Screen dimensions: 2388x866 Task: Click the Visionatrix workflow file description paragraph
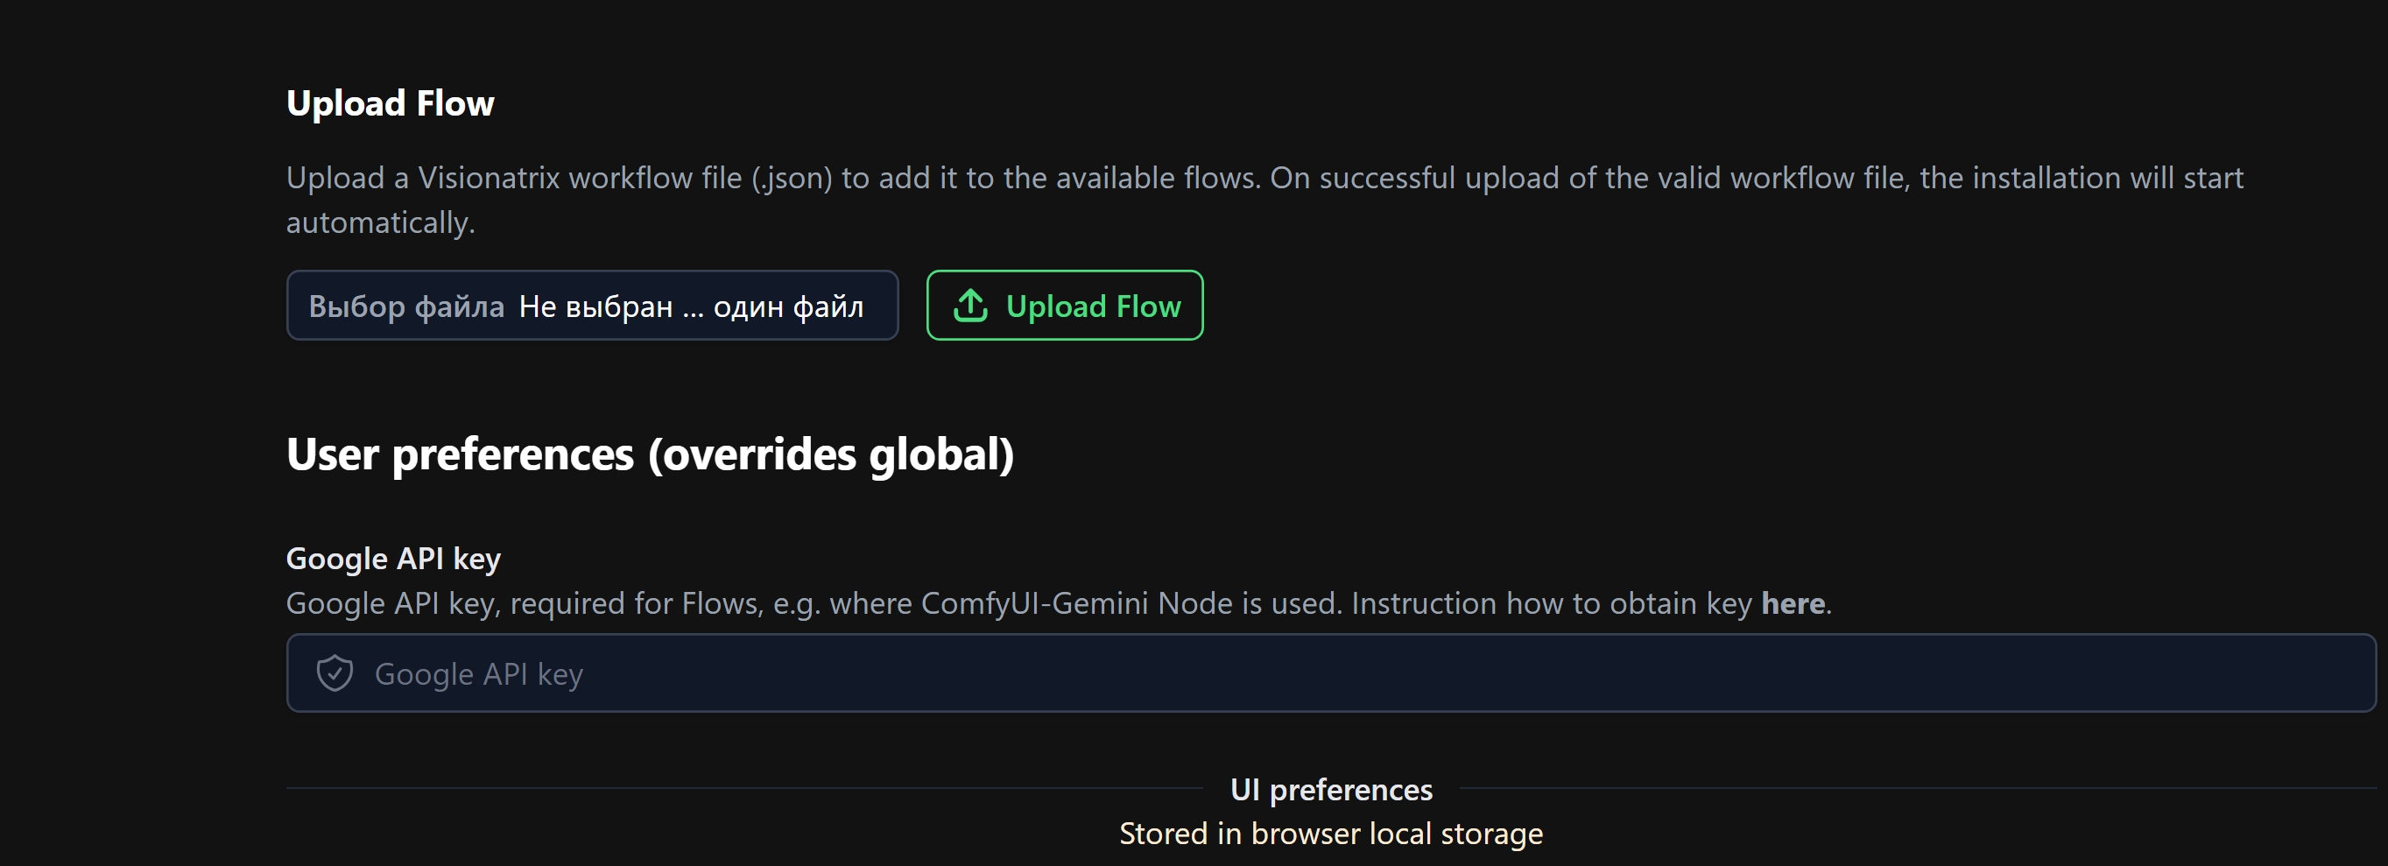pos(1264,200)
